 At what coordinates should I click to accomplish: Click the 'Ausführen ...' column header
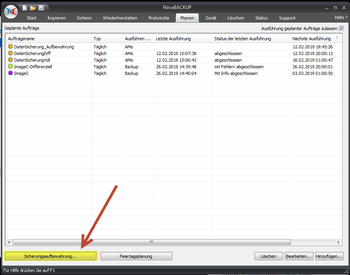click(138, 39)
